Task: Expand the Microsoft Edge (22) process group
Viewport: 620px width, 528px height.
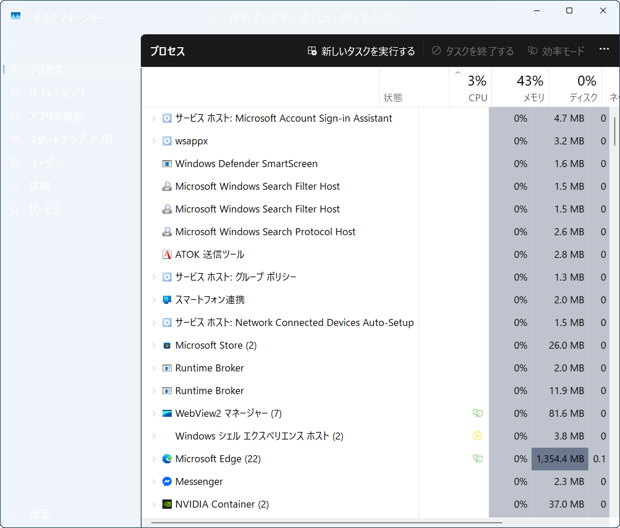Action: coord(154,459)
